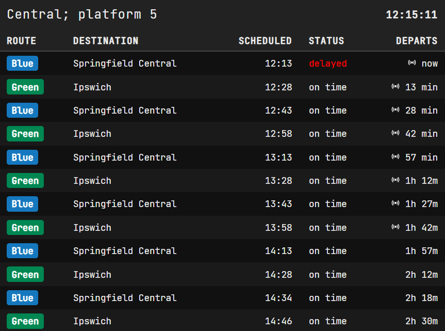Click the live signal icon beside "now"
Viewport: 445px width, 331px height.
tap(411, 64)
